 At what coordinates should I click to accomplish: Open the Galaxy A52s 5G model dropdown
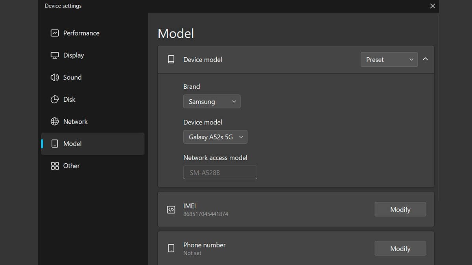click(x=215, y=137)
